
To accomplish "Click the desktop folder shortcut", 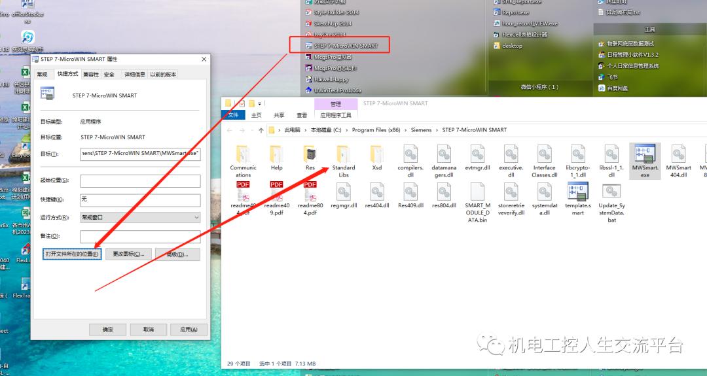I will [508, 46].
